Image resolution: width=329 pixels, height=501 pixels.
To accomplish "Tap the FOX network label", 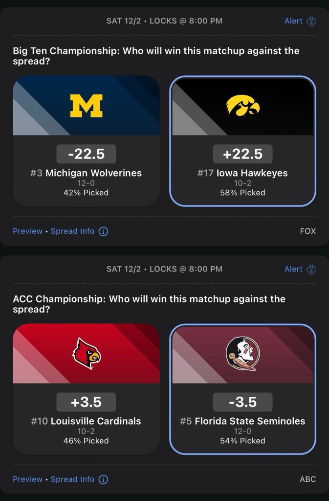I will 308,231.
